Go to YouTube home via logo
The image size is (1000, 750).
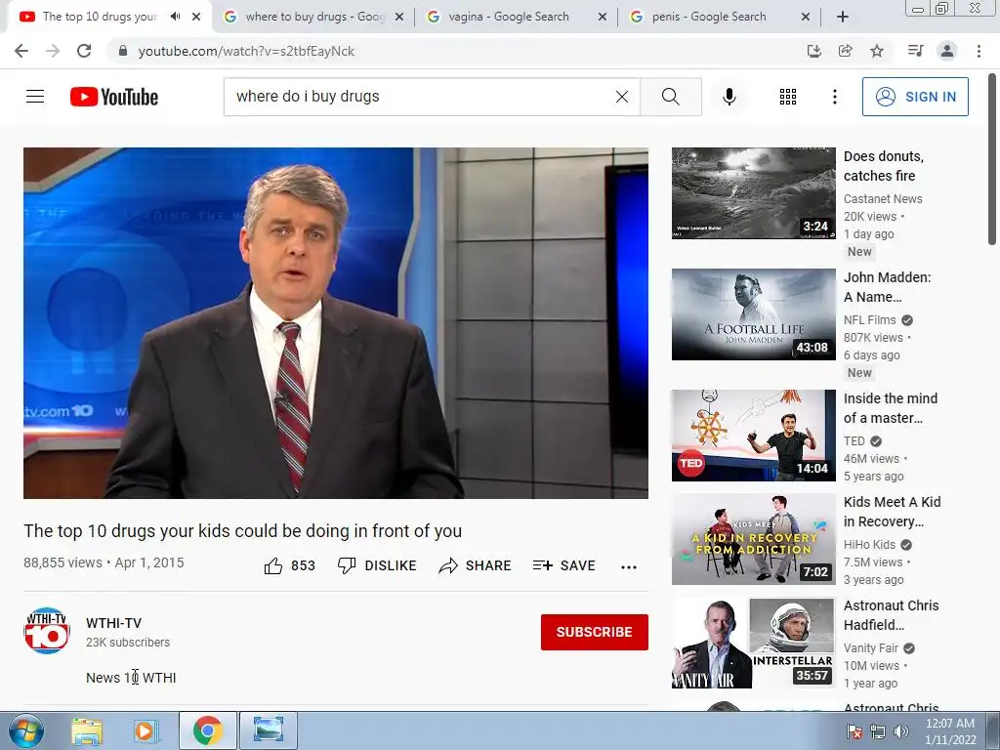pos(114,97)
